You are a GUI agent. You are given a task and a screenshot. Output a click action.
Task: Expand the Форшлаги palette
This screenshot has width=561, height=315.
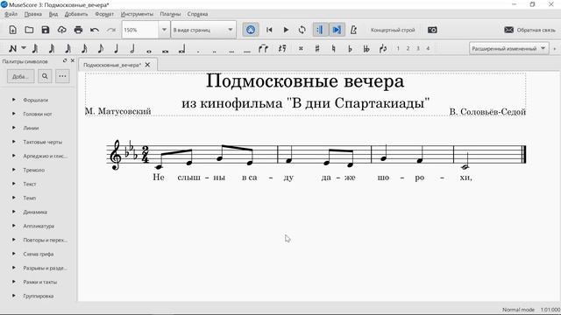click(14, 100)
